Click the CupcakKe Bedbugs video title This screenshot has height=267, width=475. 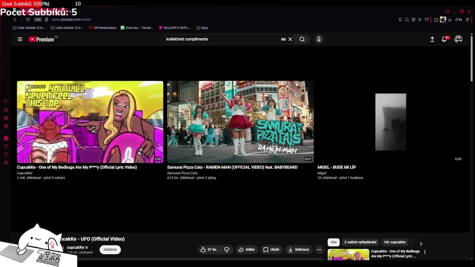coord(77,167)
